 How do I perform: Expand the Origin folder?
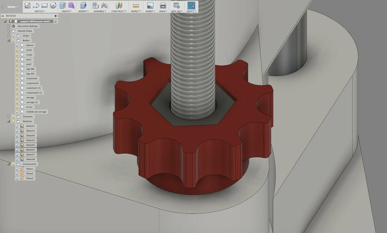(9, 36)
